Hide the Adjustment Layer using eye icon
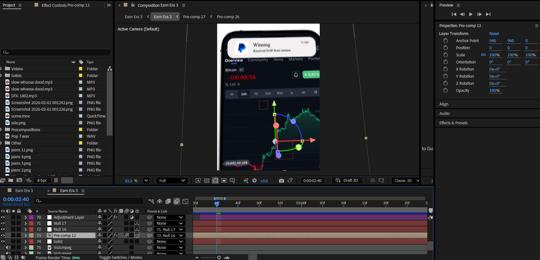Screen dimensions: 540x260 tap(3, 217)
